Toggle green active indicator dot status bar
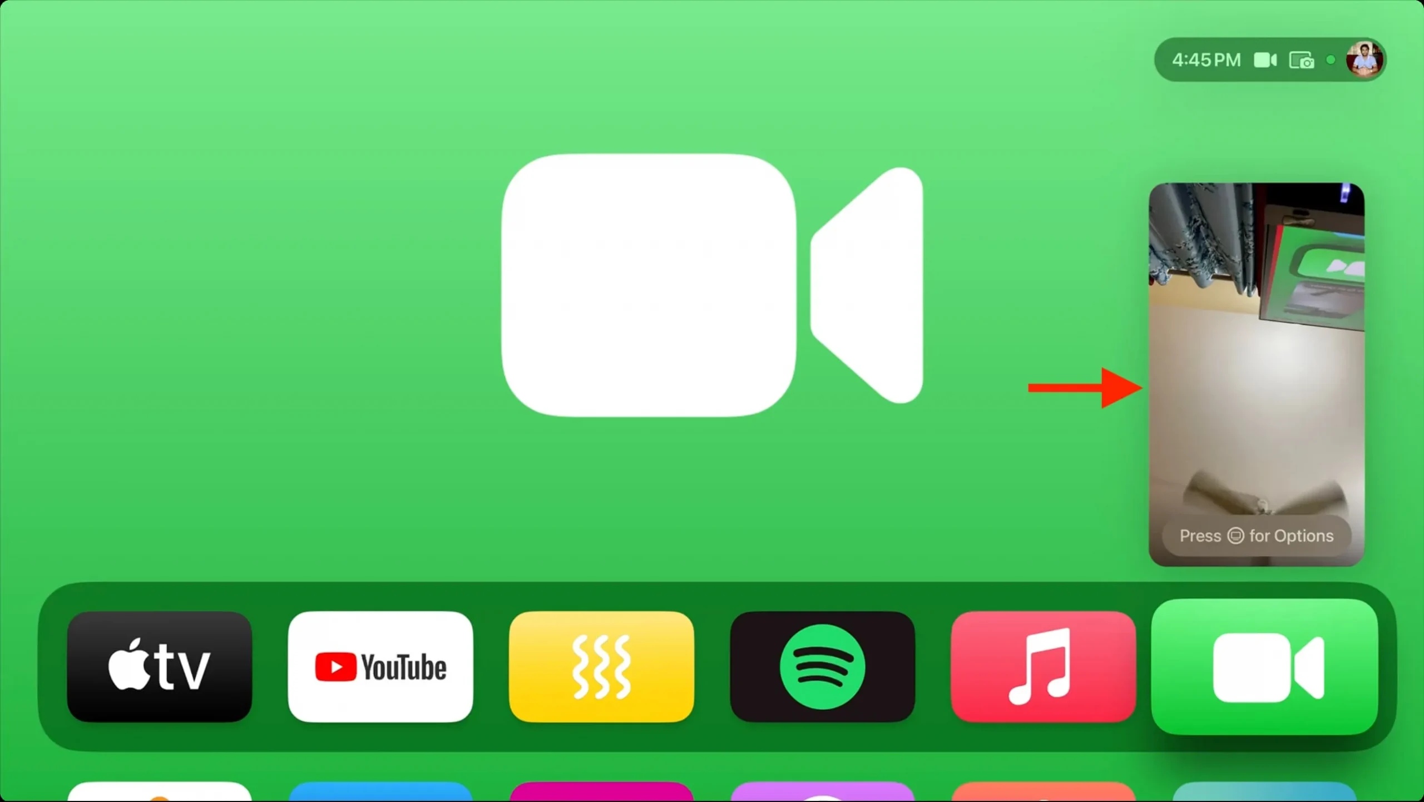This screenshot has width=1424, height=802. click(x=1331, y=61)
